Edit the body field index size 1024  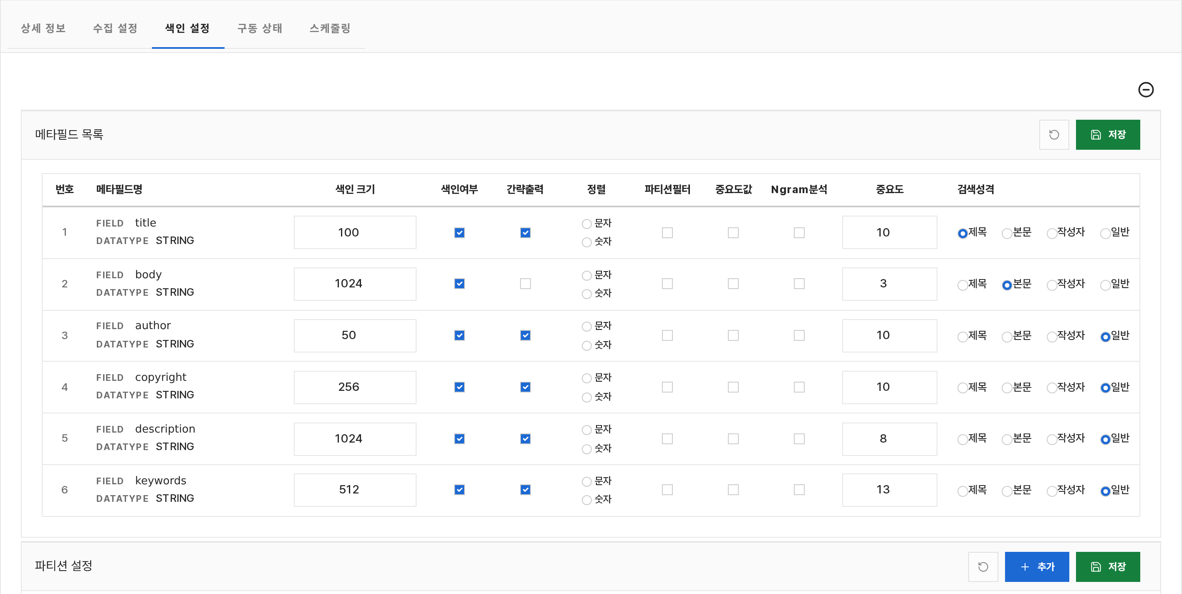click(355, 284)
